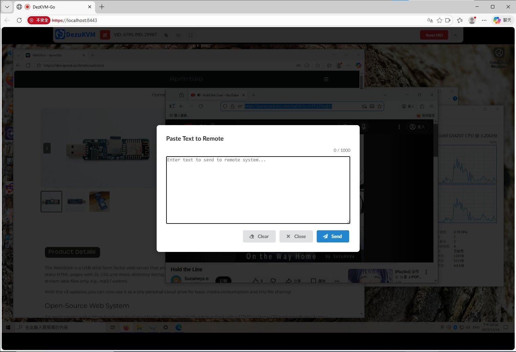
Task: Click YouTube 儲存 save button
Action: pos(318,281)
